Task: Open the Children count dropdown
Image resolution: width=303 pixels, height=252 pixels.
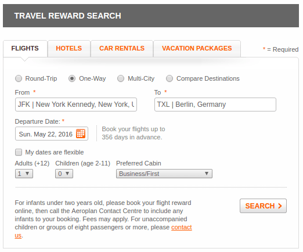Action: [x=64, y=174]
